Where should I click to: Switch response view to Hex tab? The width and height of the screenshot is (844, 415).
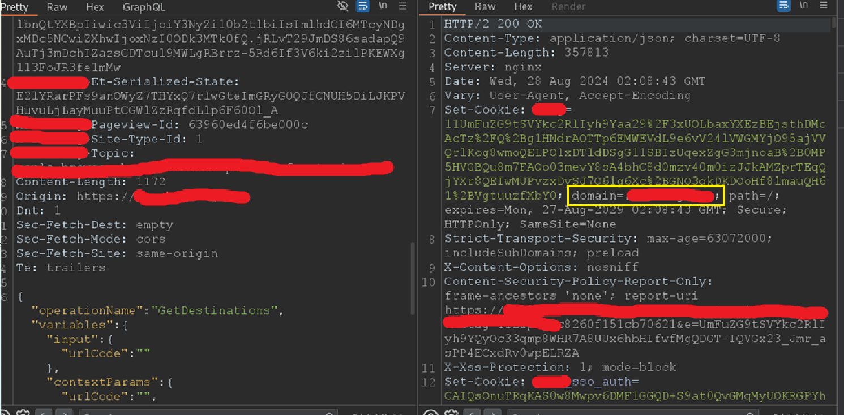tap(524, 7)
